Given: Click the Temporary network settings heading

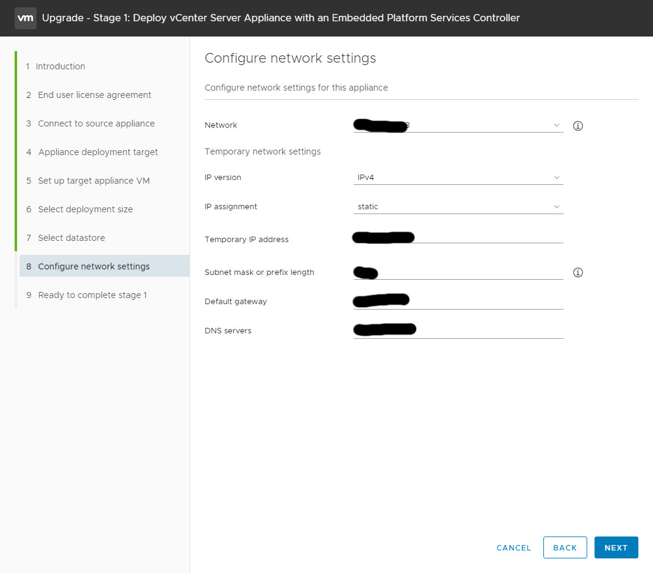Looking at the screenshot, I should tap(263, 151).
